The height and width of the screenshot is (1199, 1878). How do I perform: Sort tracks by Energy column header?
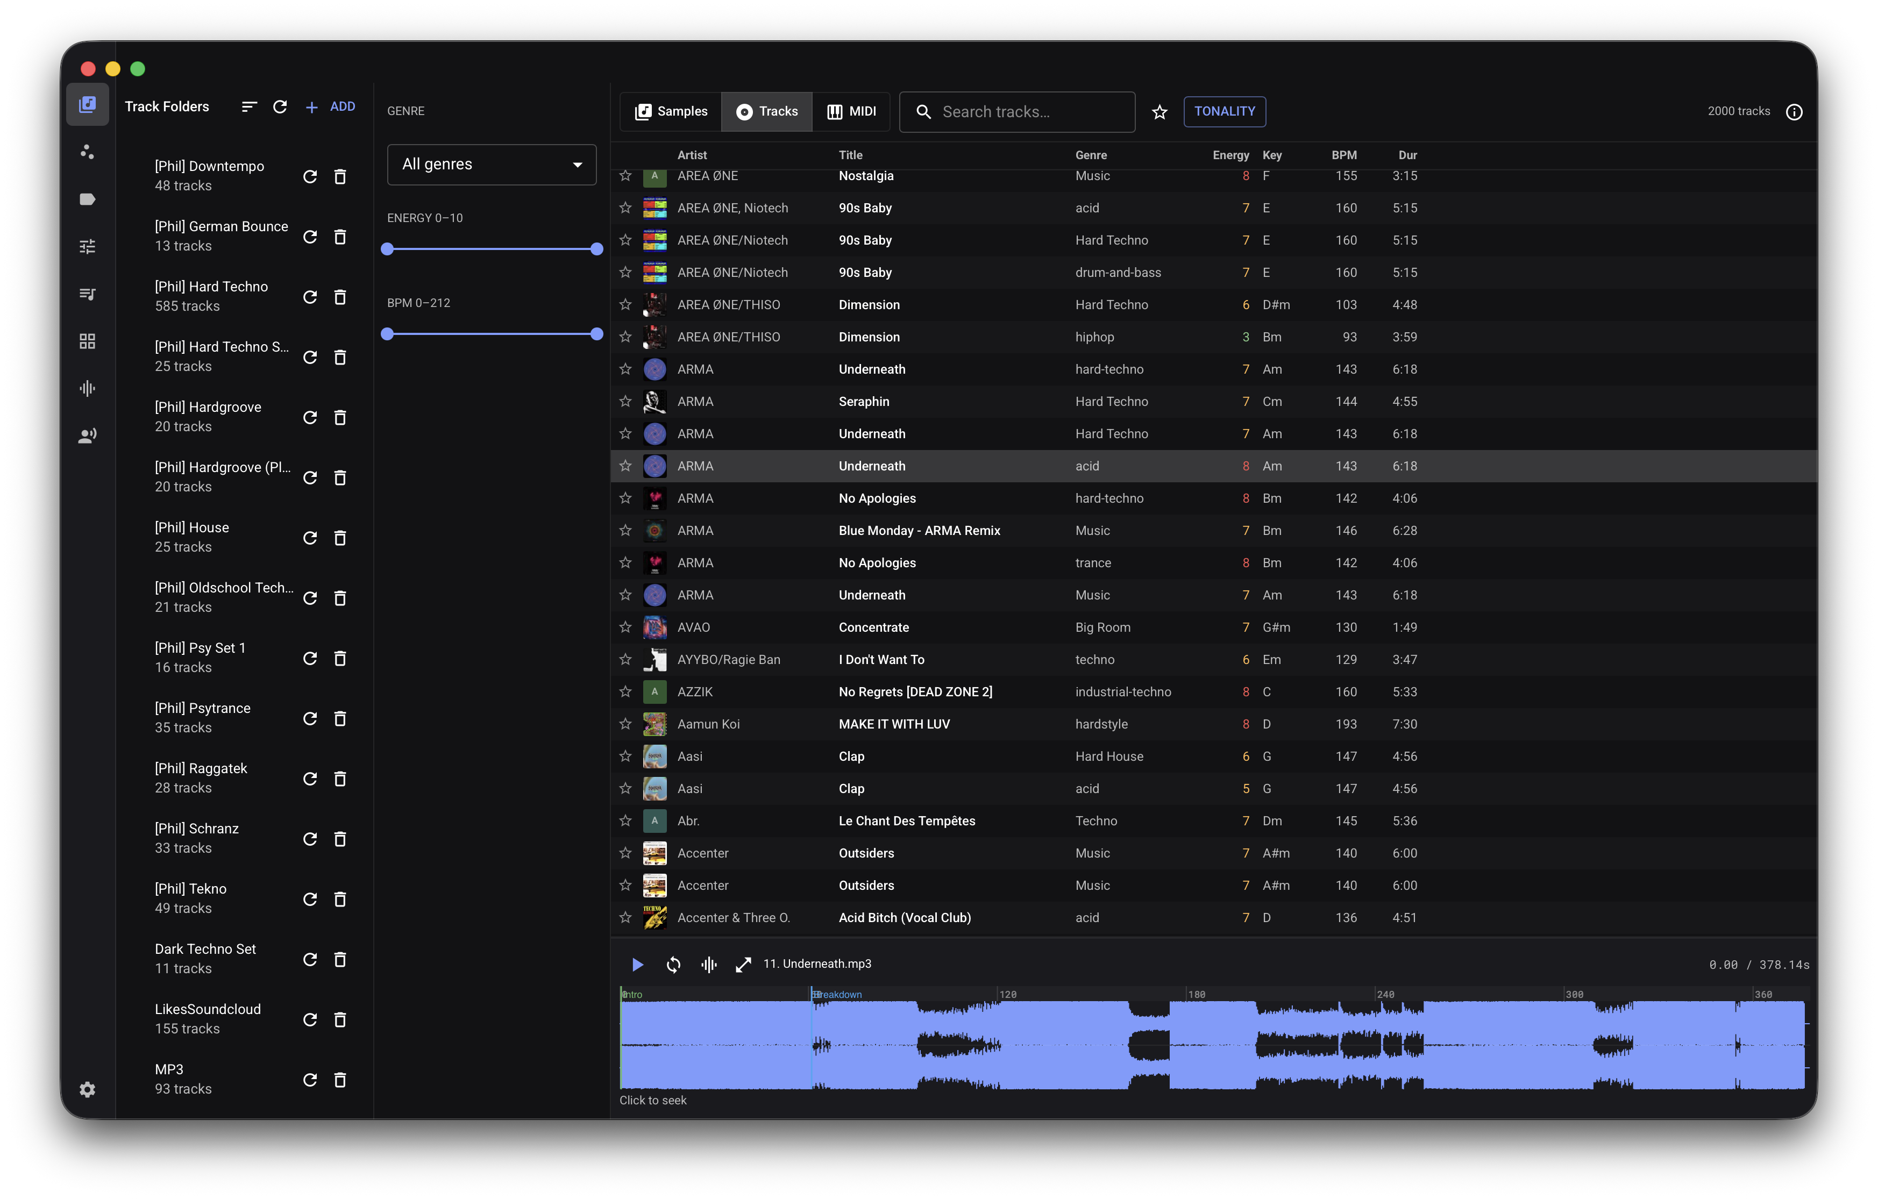point(1230,155)
